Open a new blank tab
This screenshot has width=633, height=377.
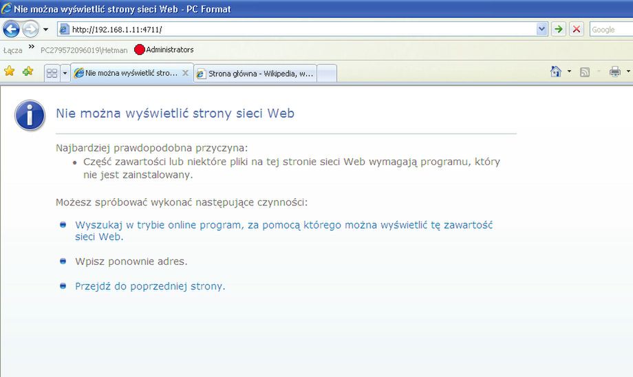[x=327, y=74]
